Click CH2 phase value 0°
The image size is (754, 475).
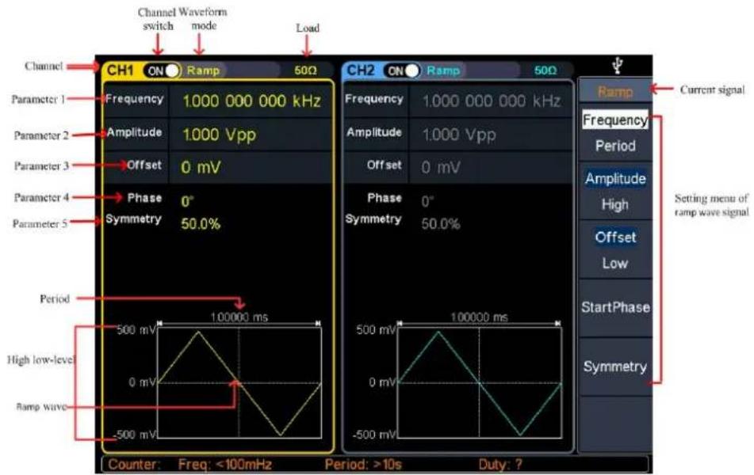[x=427, y=201]
